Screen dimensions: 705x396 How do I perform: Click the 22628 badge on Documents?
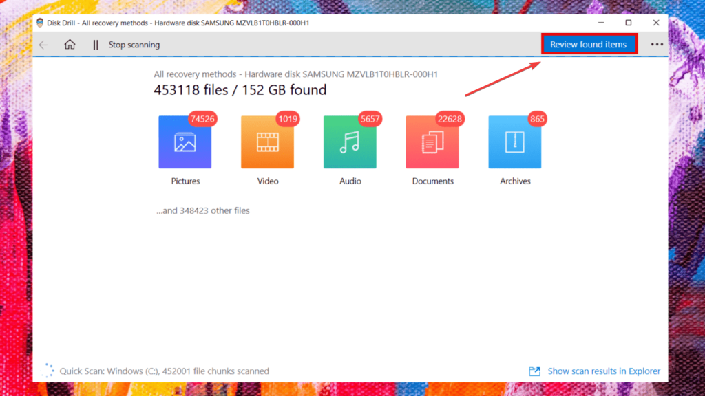pyautogui.click(x=449, y=119)
